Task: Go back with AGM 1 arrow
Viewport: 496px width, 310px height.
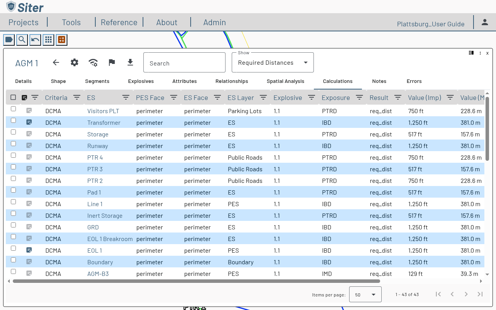Action: (x=56, y=62)
